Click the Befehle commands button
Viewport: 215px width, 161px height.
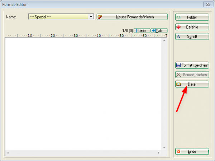192,27
